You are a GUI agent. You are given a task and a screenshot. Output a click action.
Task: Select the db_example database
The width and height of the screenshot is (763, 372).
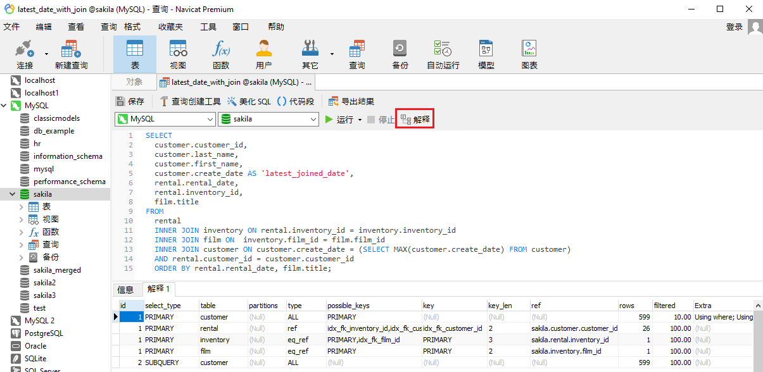[x=54, y=131]
